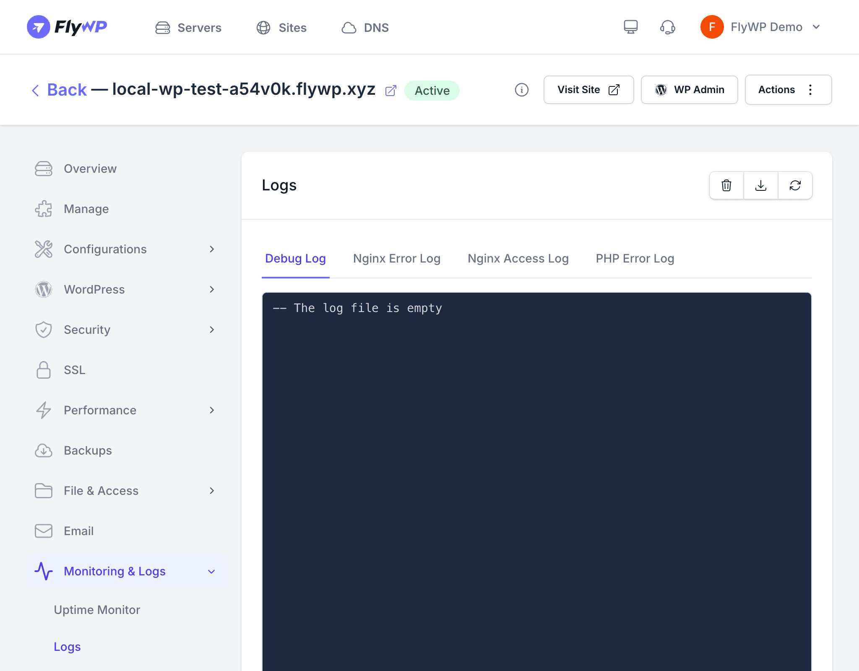This screenshot has height=671, width=859.
Task: Open the Email sidebar item
Action: pyautogui.click(x=128, y=531)
